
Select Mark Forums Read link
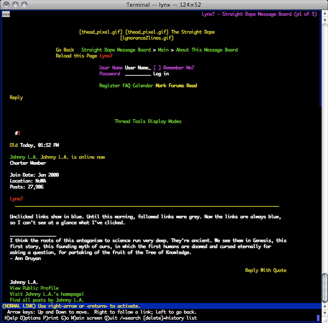tap(176, 86)
